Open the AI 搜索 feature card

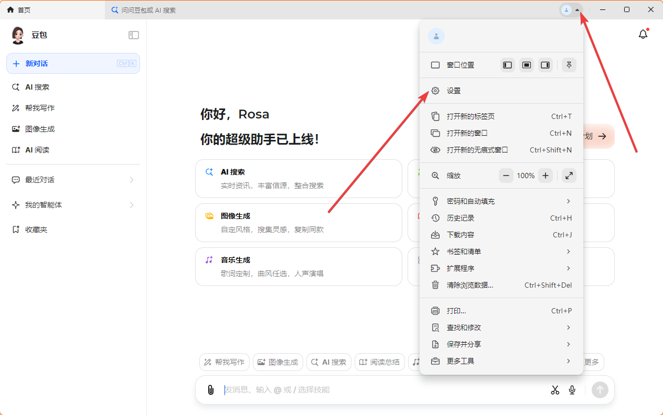[x=298, y=179]
